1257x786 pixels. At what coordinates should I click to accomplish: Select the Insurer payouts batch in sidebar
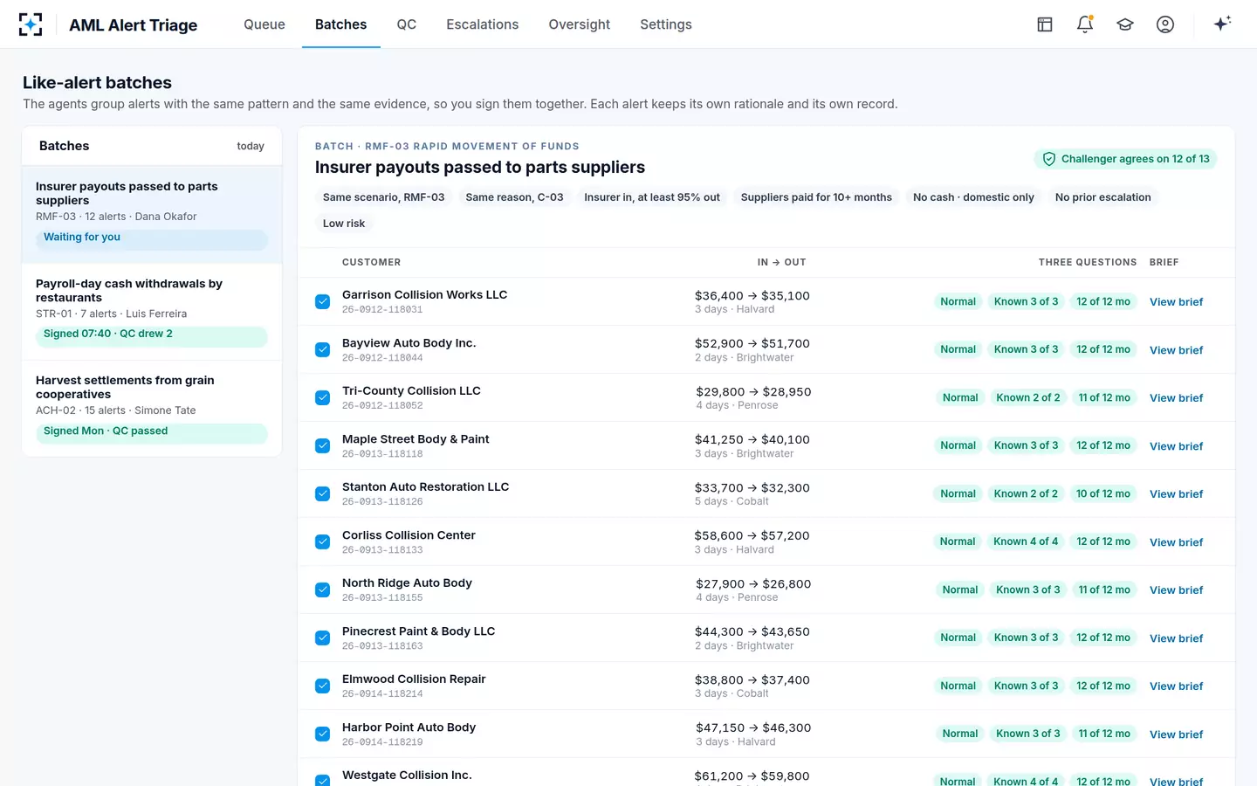[x=152, y=215]
